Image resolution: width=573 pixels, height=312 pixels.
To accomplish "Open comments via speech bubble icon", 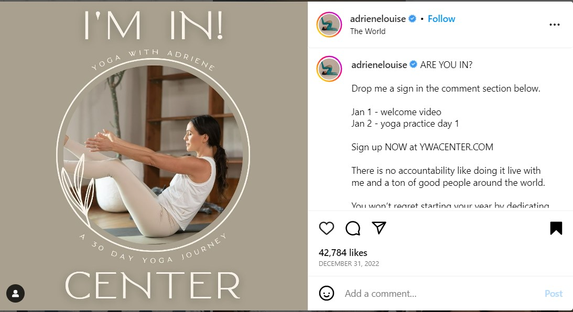I will tap(353, 228).
